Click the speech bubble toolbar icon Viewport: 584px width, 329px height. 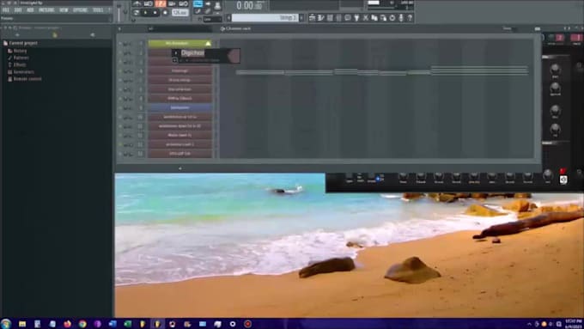[x=348, y=17]
